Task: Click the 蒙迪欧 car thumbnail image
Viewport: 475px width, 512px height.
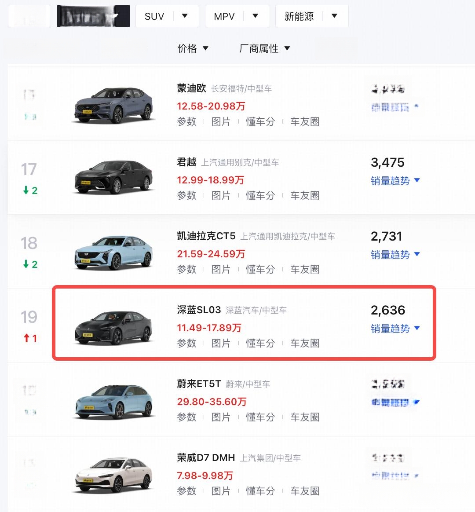Action: [113, 105]
